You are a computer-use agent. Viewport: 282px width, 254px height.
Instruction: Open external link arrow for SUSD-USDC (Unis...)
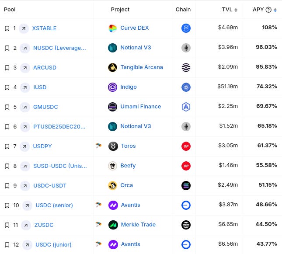click(25, 166)
